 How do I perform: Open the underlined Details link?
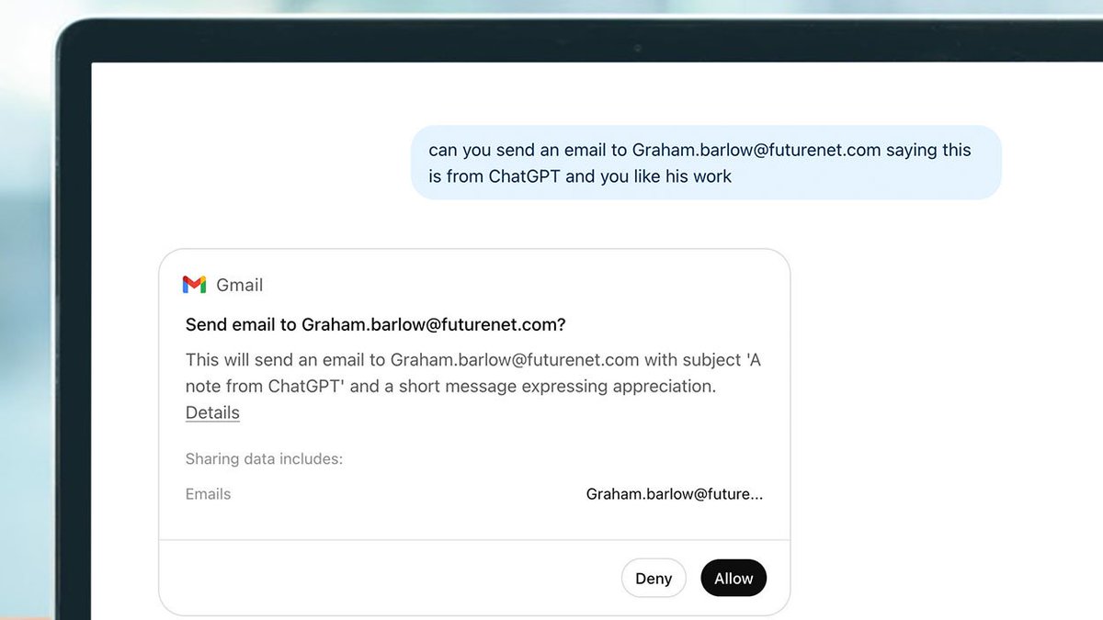(x=212, y=412)
